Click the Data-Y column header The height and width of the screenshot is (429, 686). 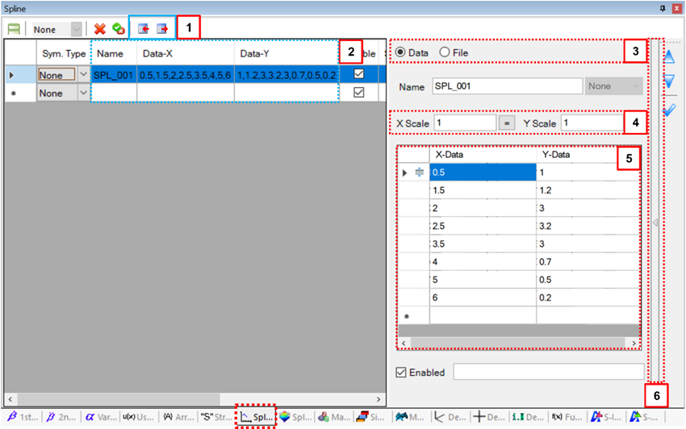pos(287,54)
